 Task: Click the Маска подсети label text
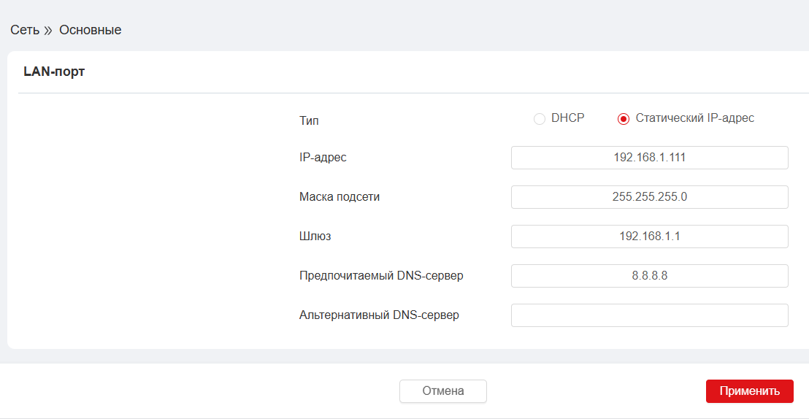click(x=340, y=197)
